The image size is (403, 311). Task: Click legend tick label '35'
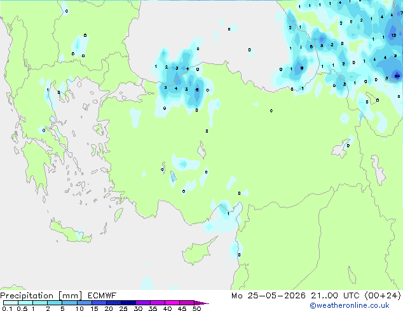coord(153,308)
